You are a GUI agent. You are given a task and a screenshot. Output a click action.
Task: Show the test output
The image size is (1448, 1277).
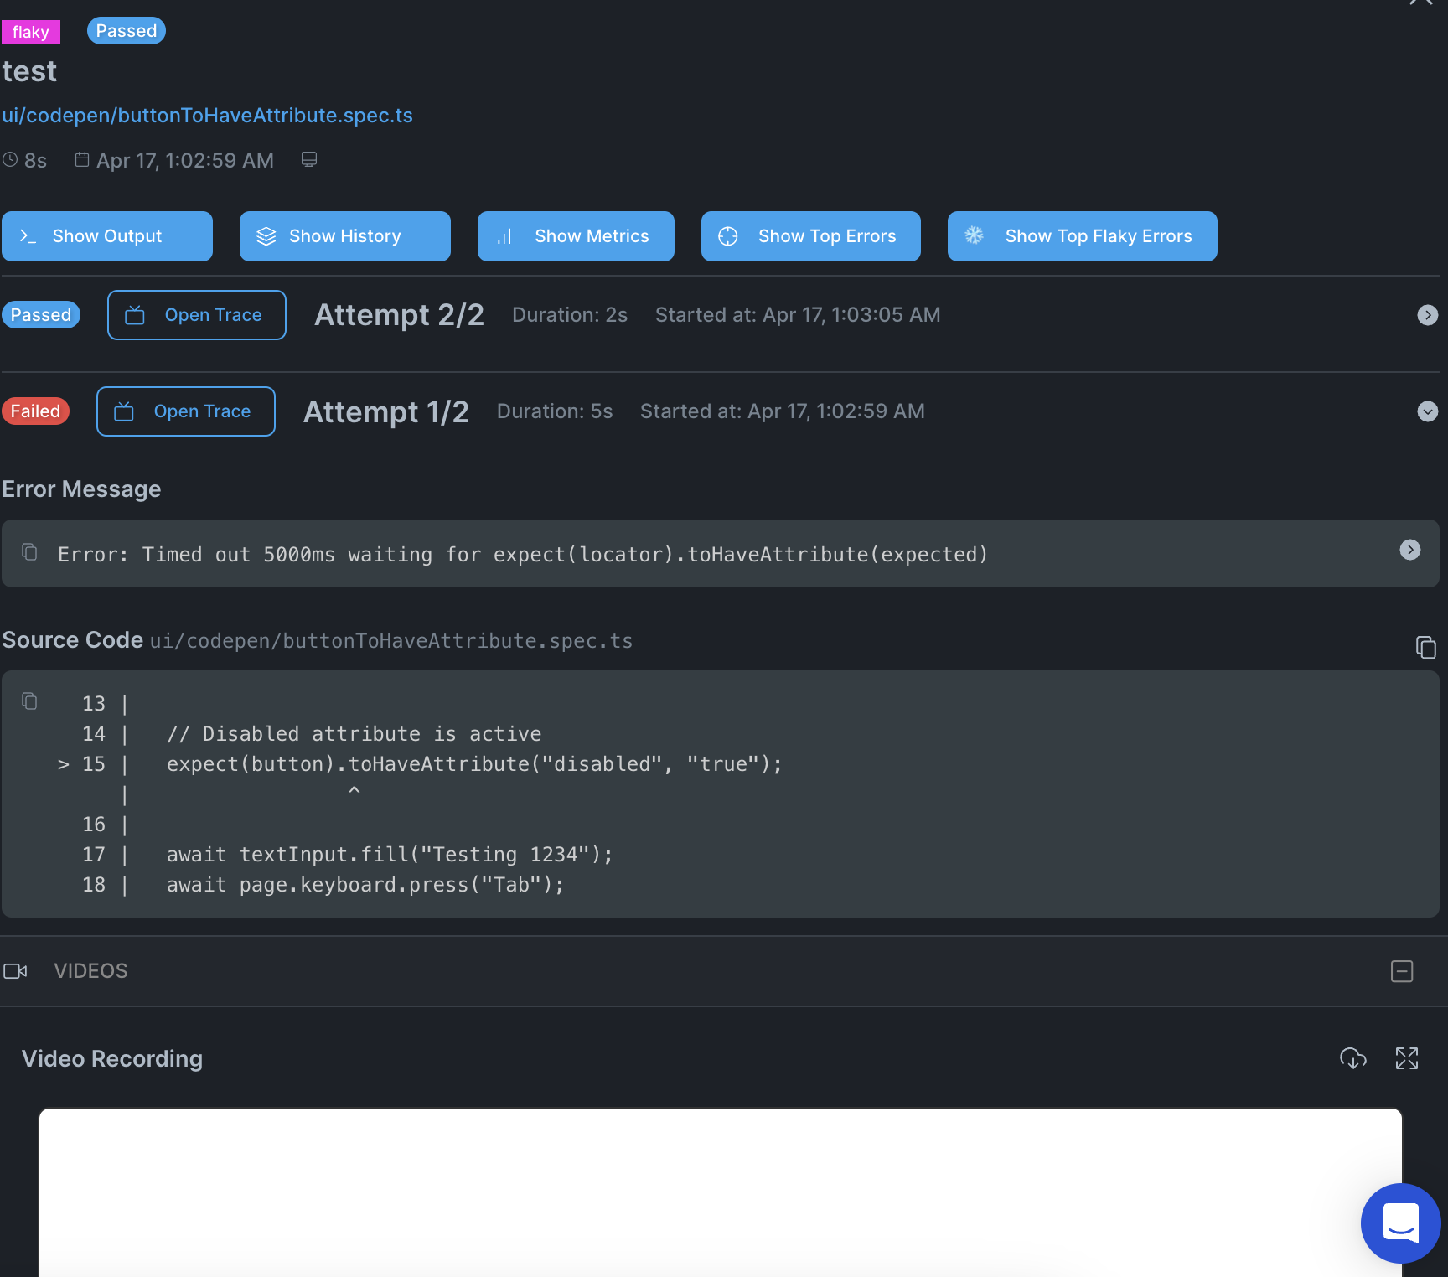tap(106, 235)
